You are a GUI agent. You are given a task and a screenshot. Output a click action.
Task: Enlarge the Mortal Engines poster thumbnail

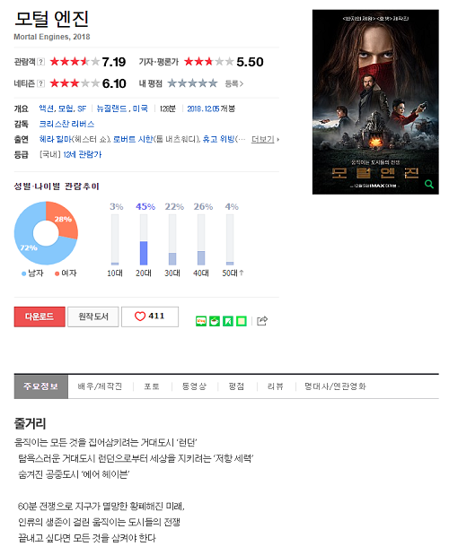(375, 102)
